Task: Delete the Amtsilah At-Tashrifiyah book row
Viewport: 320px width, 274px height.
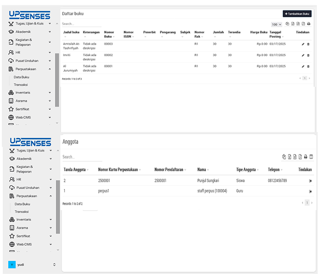Action: click(x=309, y=44)
